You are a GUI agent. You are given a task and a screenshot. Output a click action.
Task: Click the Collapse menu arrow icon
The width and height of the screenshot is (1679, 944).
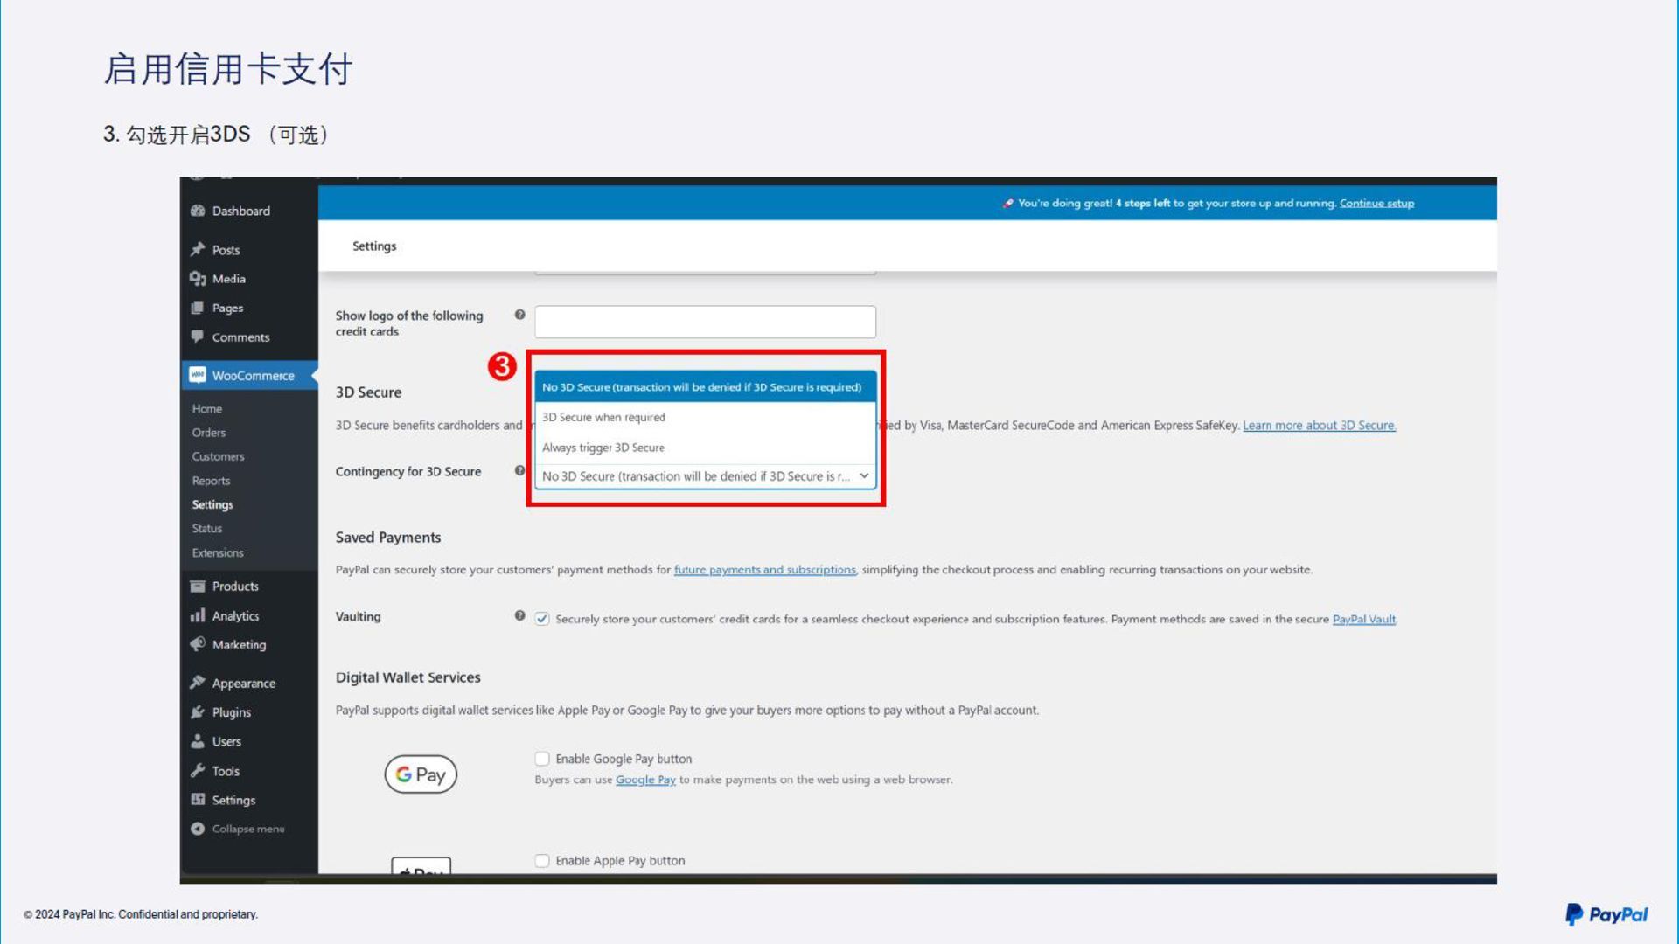tap(198, 829)
